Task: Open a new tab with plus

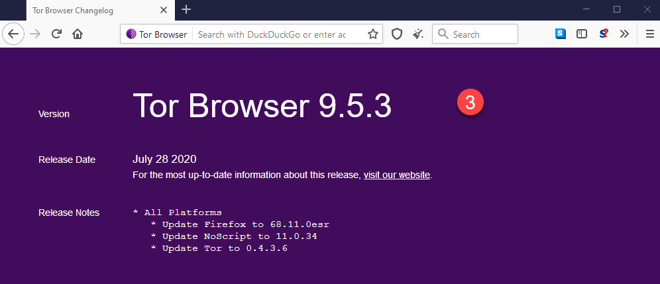Action: point(186,10)
